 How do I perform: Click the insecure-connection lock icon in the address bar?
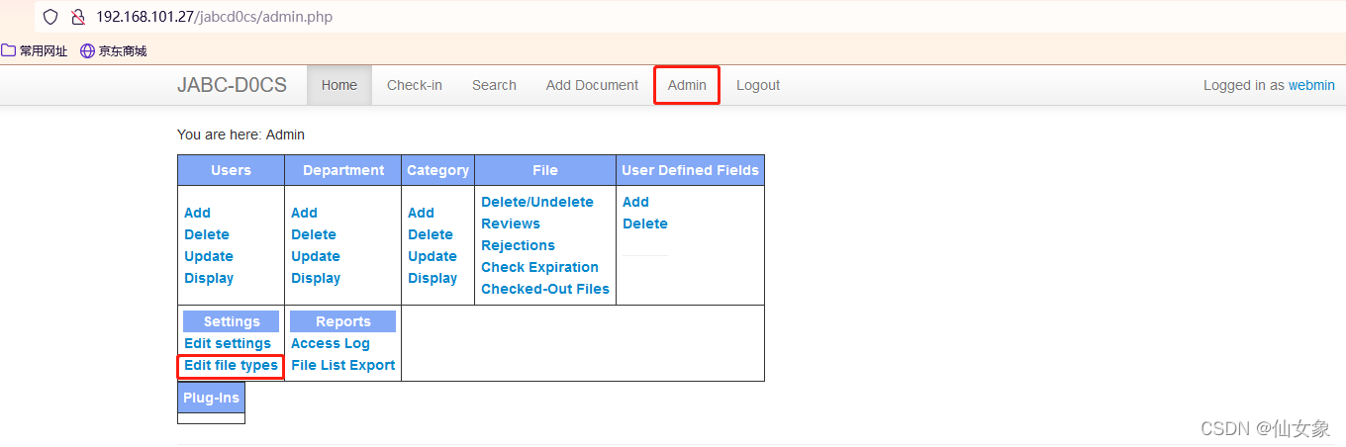click(x=77, y=17)
